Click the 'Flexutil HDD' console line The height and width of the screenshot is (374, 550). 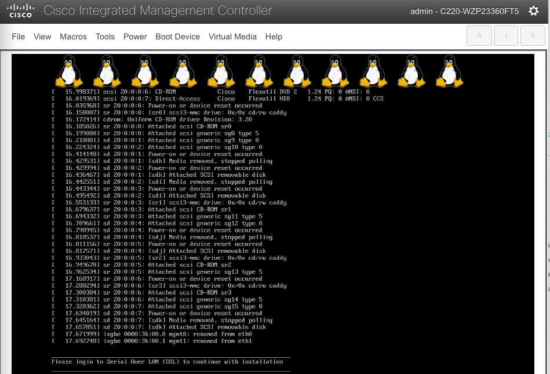coord(217,99)
